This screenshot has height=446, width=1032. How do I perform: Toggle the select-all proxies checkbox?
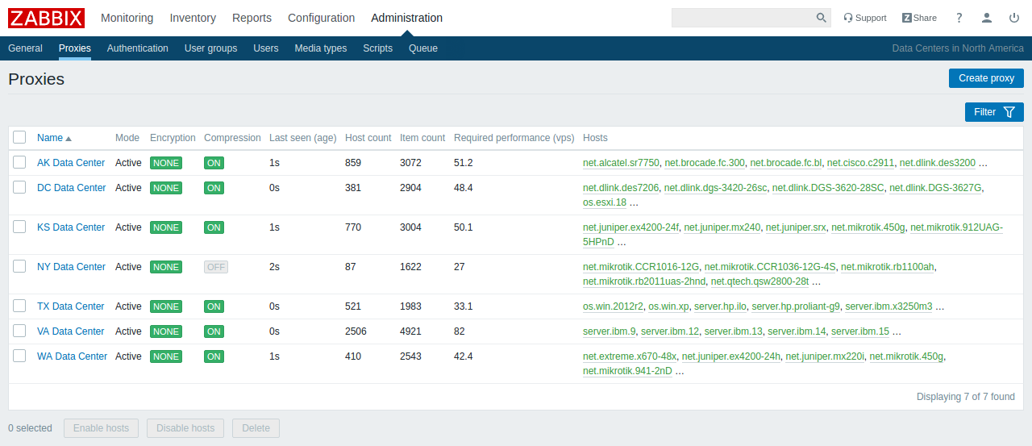(x=19, y=137)
